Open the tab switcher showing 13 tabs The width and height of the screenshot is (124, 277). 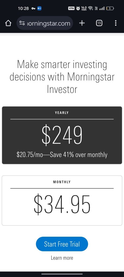click(99, 23)
